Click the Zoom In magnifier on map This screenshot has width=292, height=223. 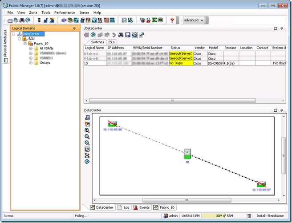[x=87, y=130]
